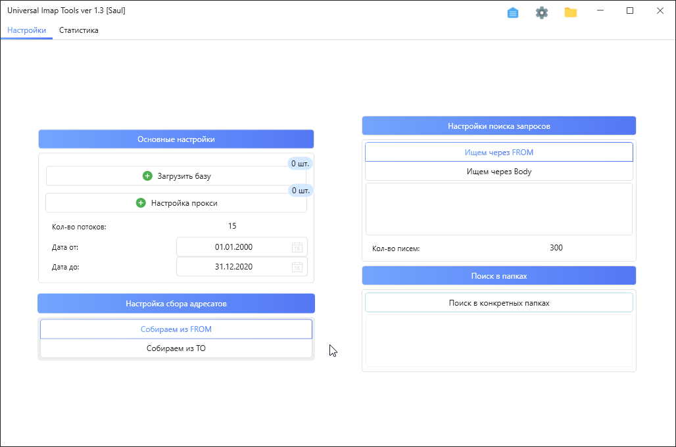
Task: Select Собираем из FROM option
Action: pyautogui.click(x=176, y=329)
